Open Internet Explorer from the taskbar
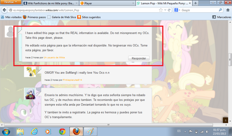 [34, 131]
